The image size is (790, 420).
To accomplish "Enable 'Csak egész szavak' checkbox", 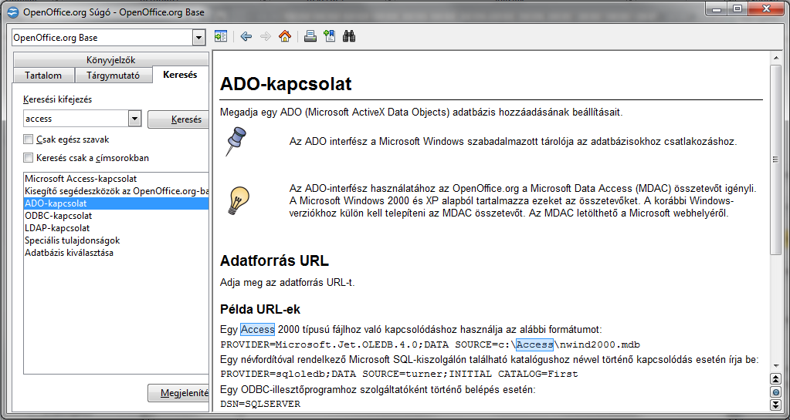I will point(29,139).
